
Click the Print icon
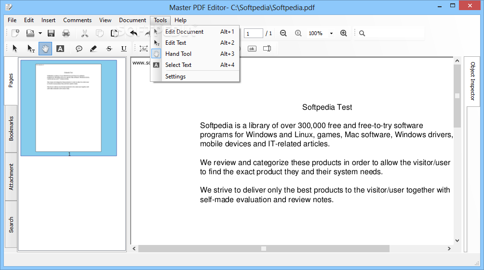coord(66,33)
